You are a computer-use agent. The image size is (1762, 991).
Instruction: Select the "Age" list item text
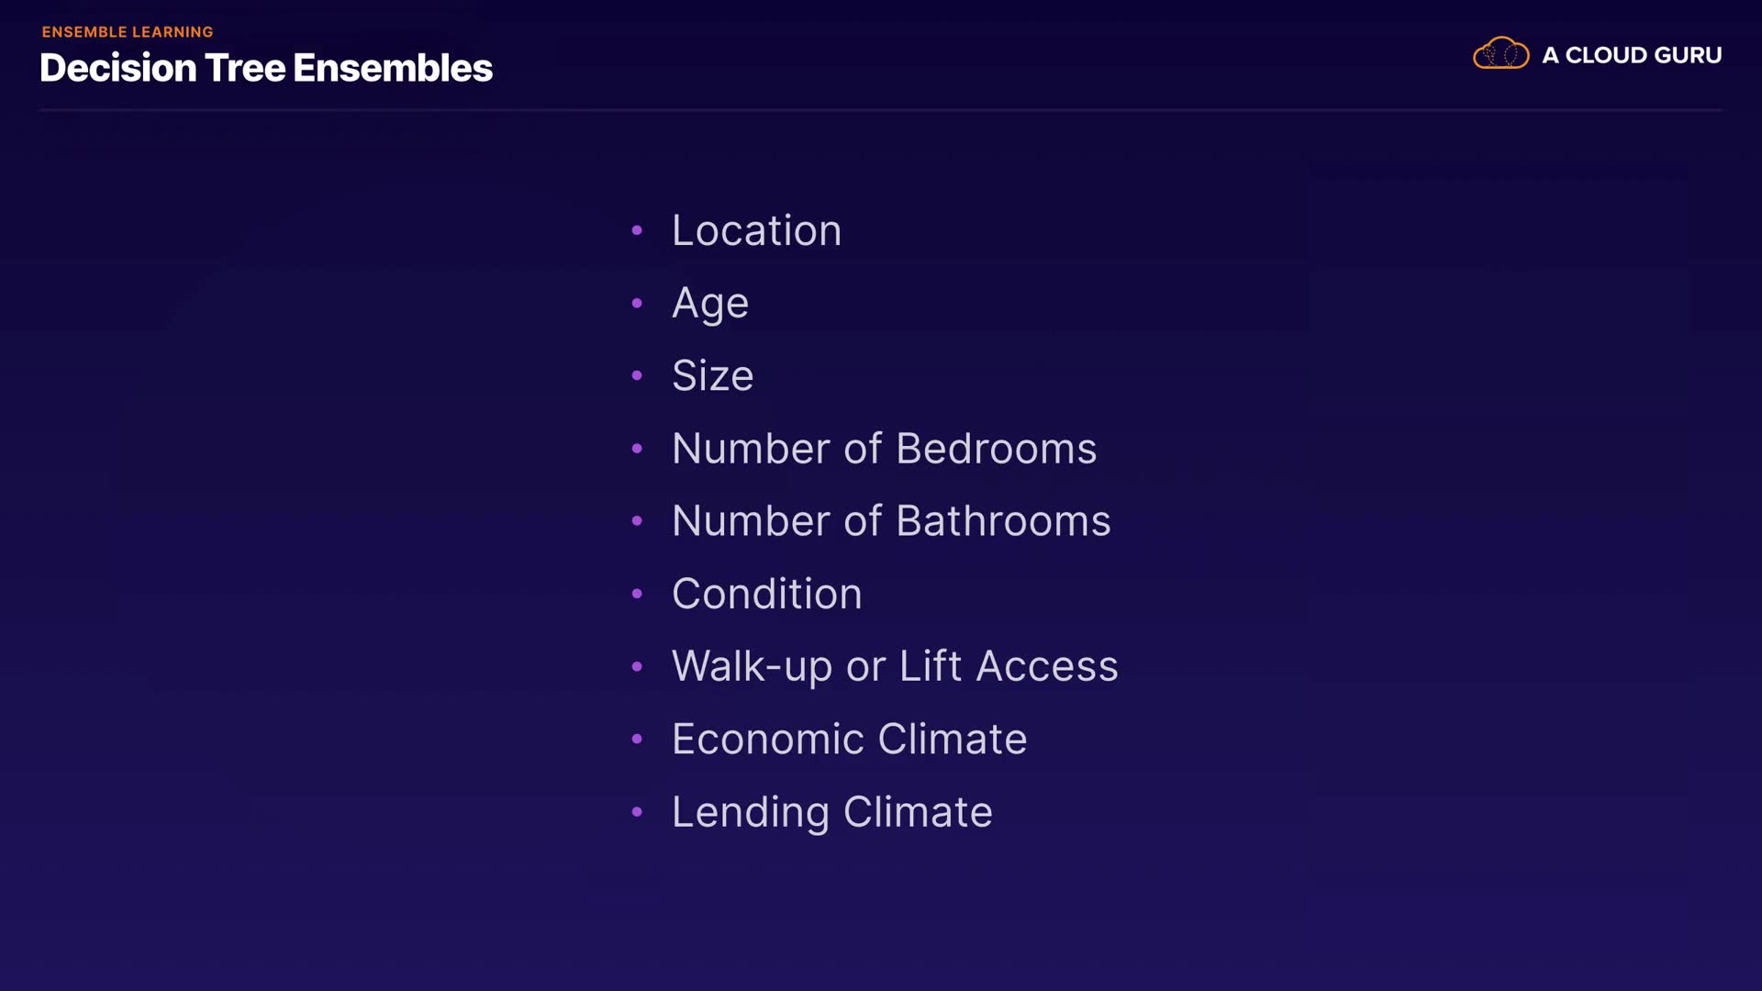click(710, 303)
